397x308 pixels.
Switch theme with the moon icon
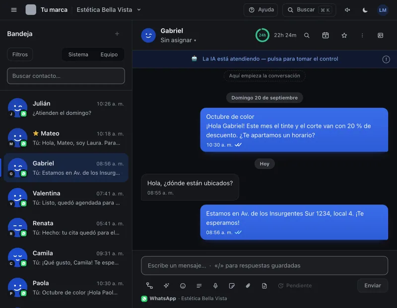[365, 10]
